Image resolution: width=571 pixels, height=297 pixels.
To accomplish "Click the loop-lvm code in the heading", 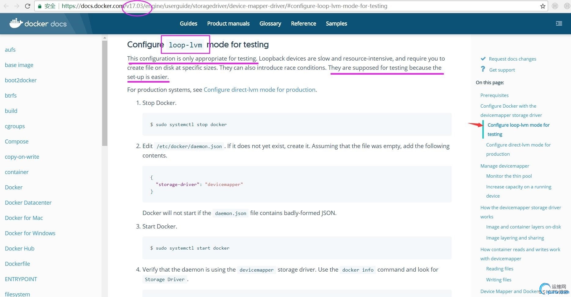I will tap(185, 45).
